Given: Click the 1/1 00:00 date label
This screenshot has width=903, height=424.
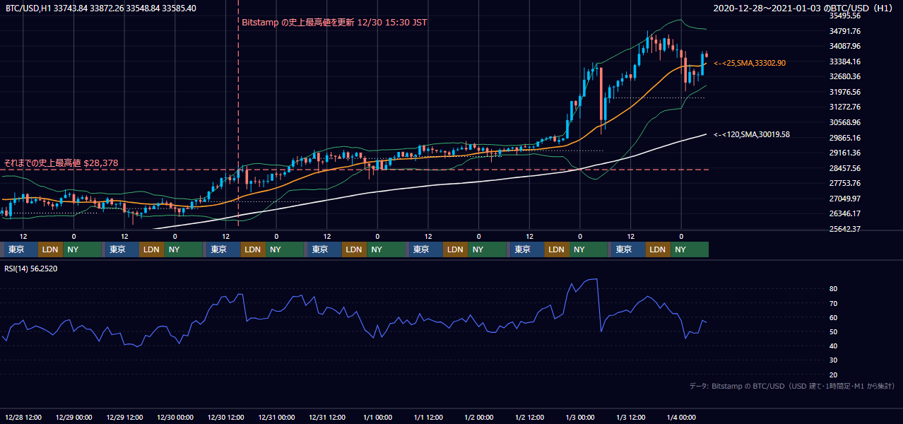Looking at the screenshot, I should coord(378,418).
